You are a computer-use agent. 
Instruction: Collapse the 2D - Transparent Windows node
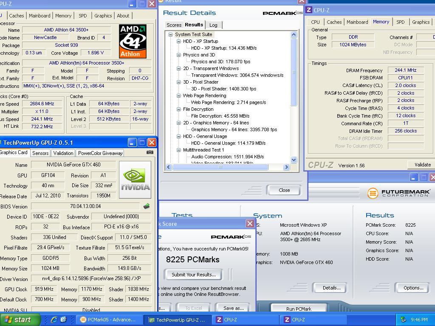pyautogui.click(x=179, y=68)
